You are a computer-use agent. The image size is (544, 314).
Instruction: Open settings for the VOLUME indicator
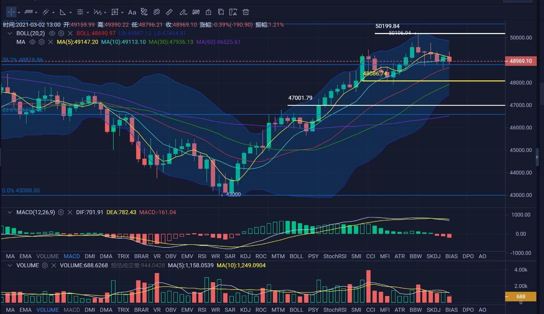tap(45, 265)
